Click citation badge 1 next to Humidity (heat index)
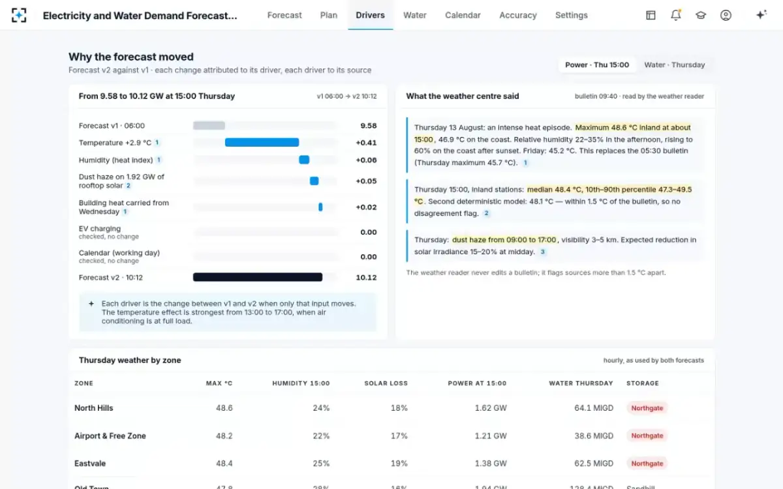The height and width of the screenshot is (489, 783). pos(159,160)
